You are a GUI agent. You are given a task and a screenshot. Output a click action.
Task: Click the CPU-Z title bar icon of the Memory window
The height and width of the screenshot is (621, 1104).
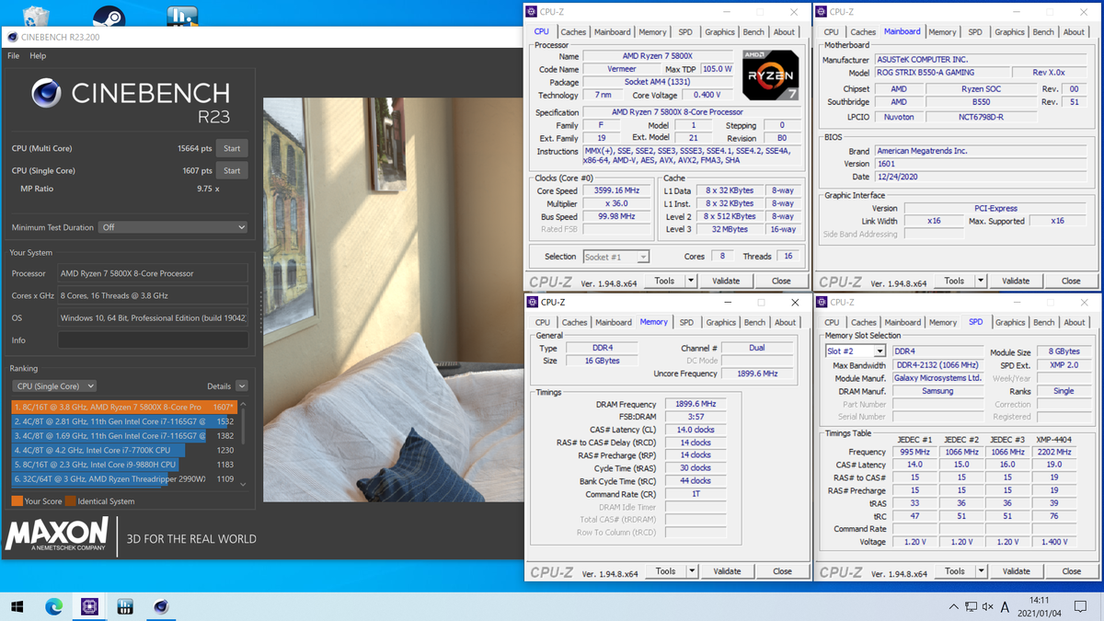click(x=533, y=302)
